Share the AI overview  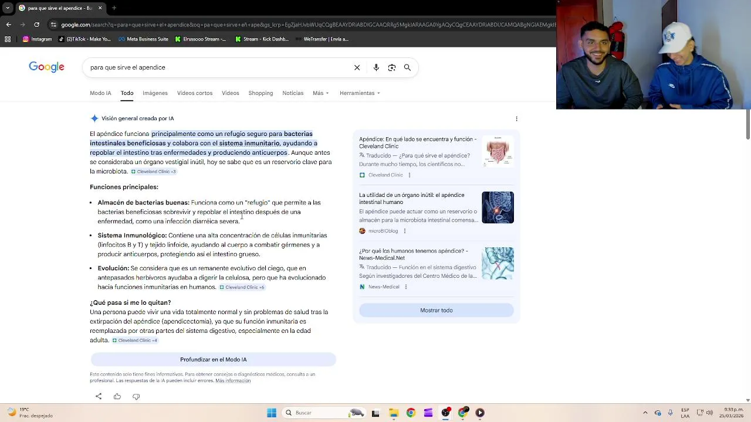point(99,396)
